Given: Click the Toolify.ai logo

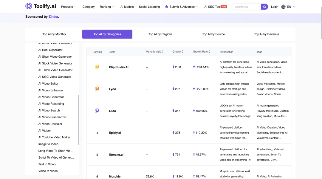Looking at the screenshot, I should tap(41, 6).
